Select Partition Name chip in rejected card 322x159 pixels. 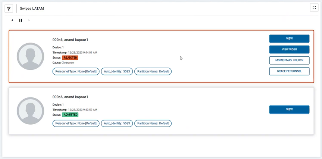[153, 71]
